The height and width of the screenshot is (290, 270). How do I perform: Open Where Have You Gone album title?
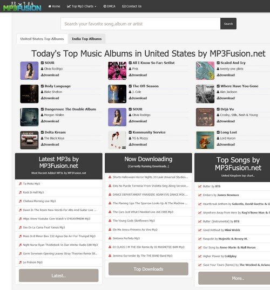(239, 86)
